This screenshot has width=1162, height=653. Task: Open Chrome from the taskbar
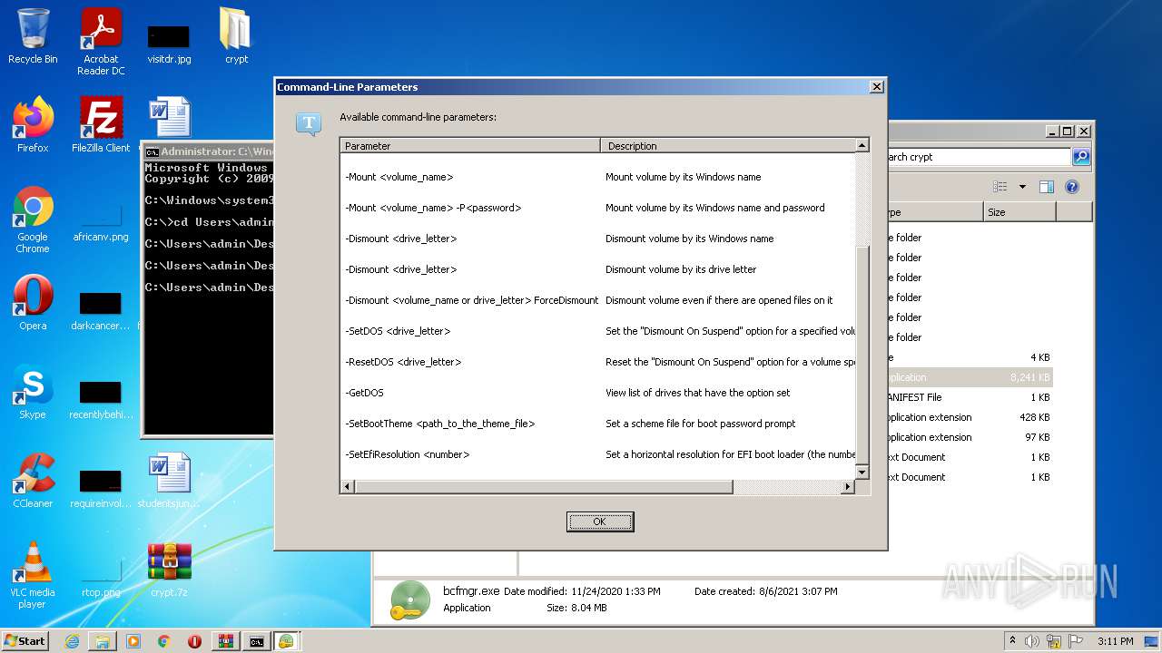pyautogui.click(x=164, y=641)
